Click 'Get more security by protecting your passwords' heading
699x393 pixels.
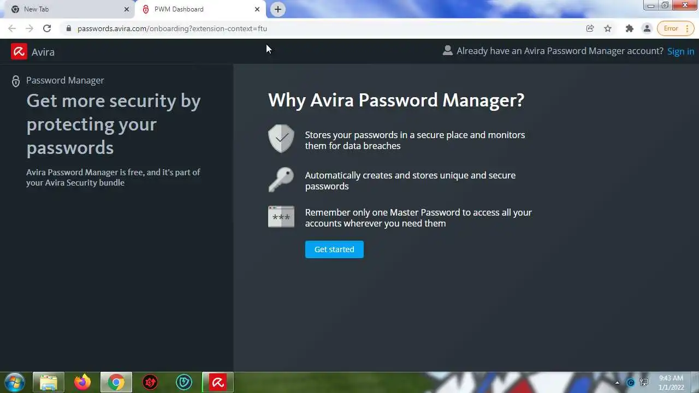(x=114, y=124)
